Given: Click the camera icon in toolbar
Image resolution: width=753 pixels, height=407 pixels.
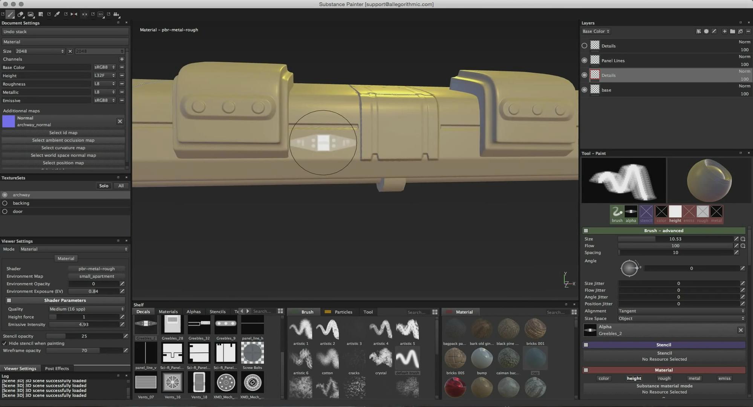Looking at the screenshot, I should coord(116,14).
